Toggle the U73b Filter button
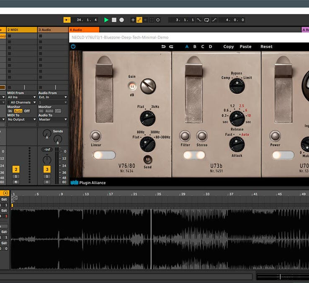Image resolution: width=309 pixels, height=283 pixels. [x=185, y=136]
